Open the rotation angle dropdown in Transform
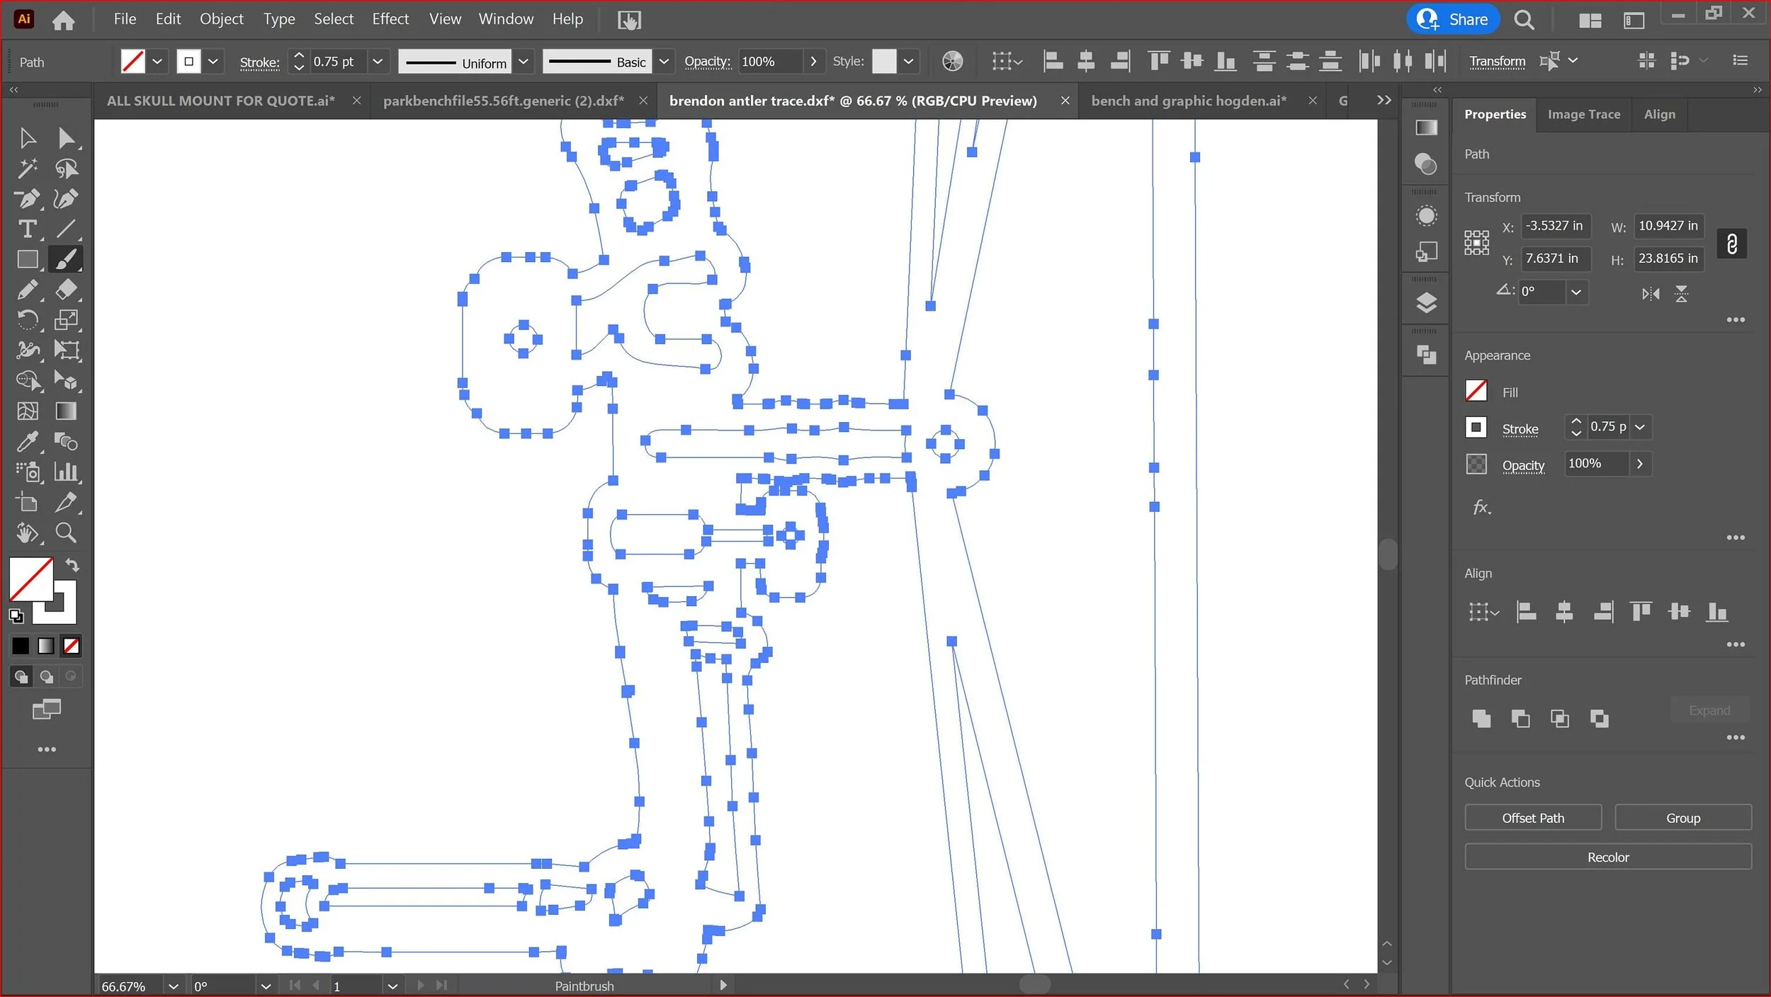This screenshot has height=997, width=1771. click(x=1576, y=292)
